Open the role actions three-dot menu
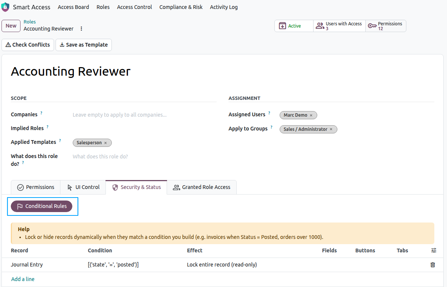Viewport: 447px width, 287px height. coord(81,28)
